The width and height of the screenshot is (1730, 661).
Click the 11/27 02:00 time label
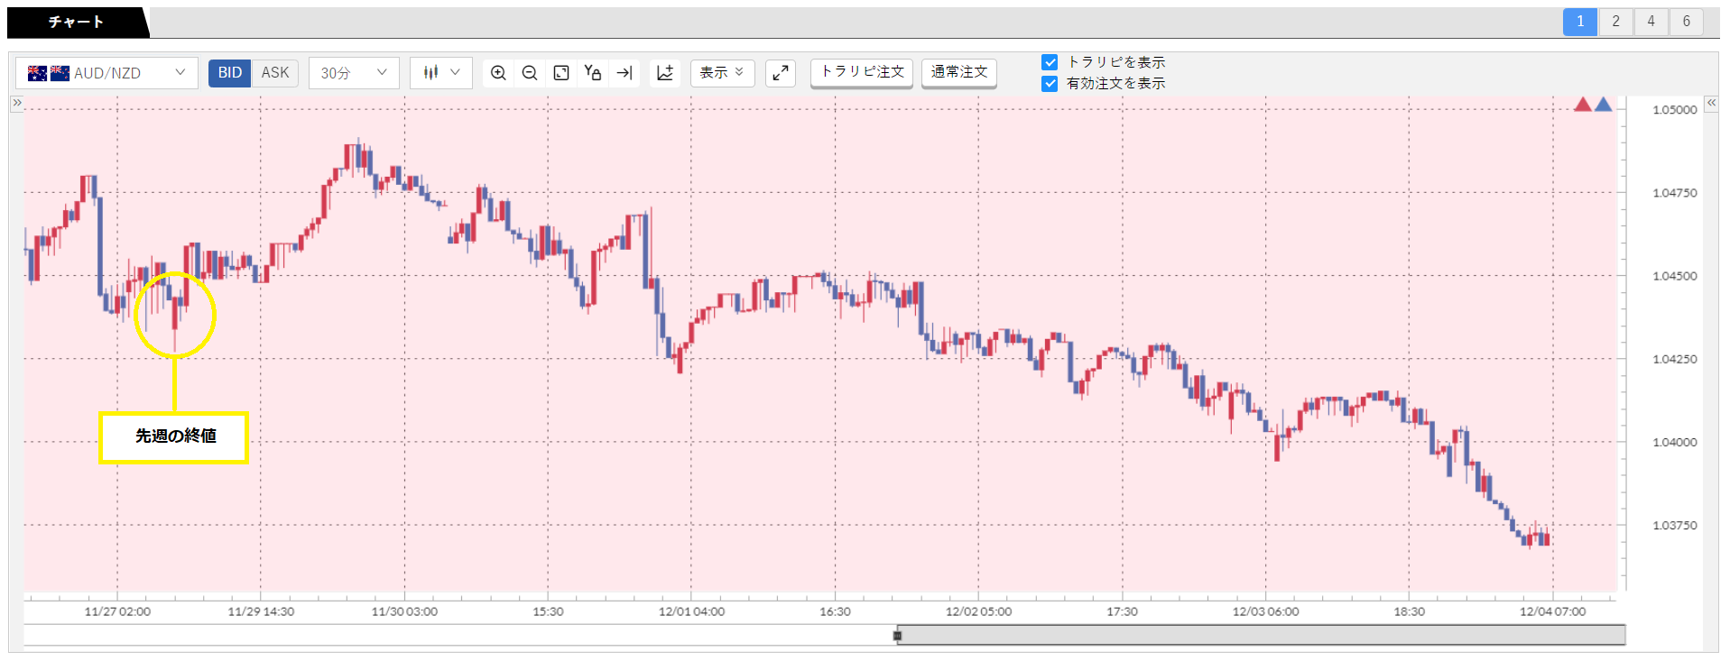[117, 611]
